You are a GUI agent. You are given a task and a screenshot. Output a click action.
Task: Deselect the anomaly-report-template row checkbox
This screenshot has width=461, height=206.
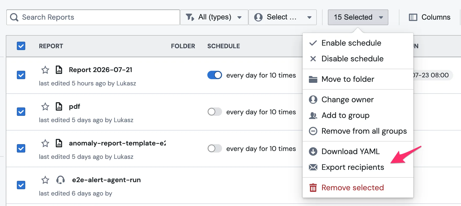pos(21,149)
